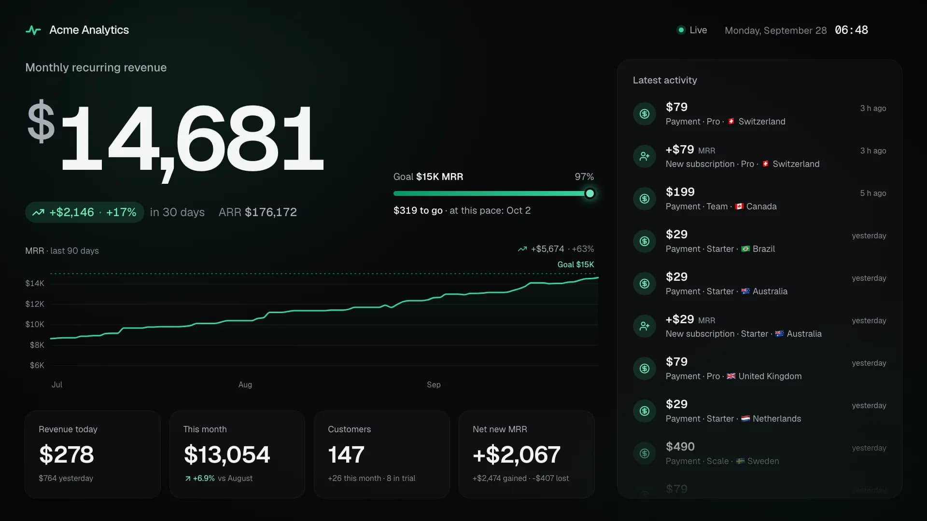Click the Acme Analytics pulse logo icon

tap(33, 30)
